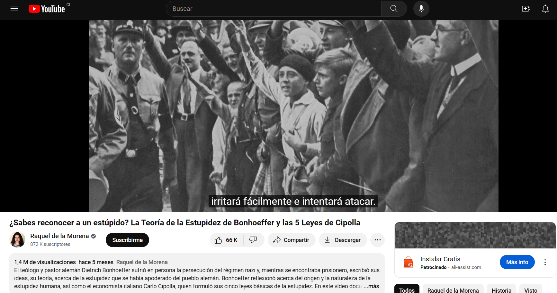
Task: Click the 1,4 M de visualizaciones text
Action: (45, 262)
